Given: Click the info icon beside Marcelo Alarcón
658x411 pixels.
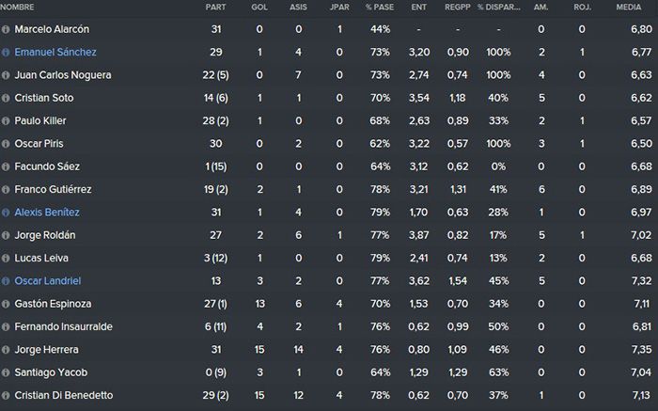Looking at the screenshot, I should (6, 29).
